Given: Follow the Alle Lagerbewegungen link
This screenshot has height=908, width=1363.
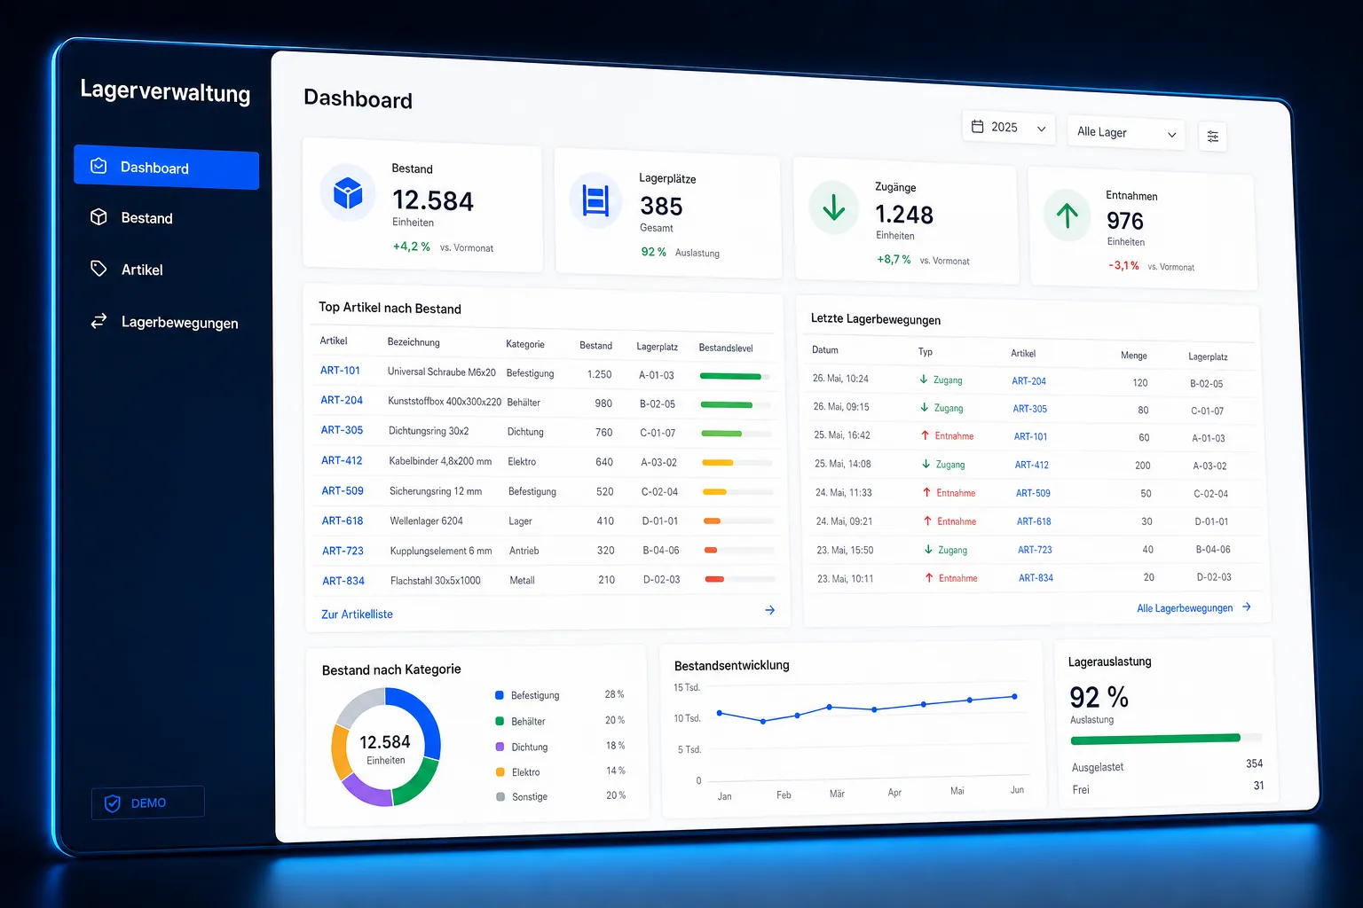Looking at the screenshot, I should coord(1185,608).
